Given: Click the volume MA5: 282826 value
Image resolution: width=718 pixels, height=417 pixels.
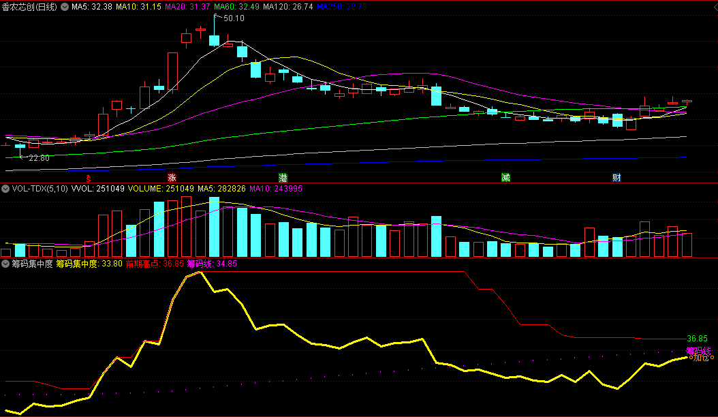Looking at the screenshot, I should [x=221, y=189].
